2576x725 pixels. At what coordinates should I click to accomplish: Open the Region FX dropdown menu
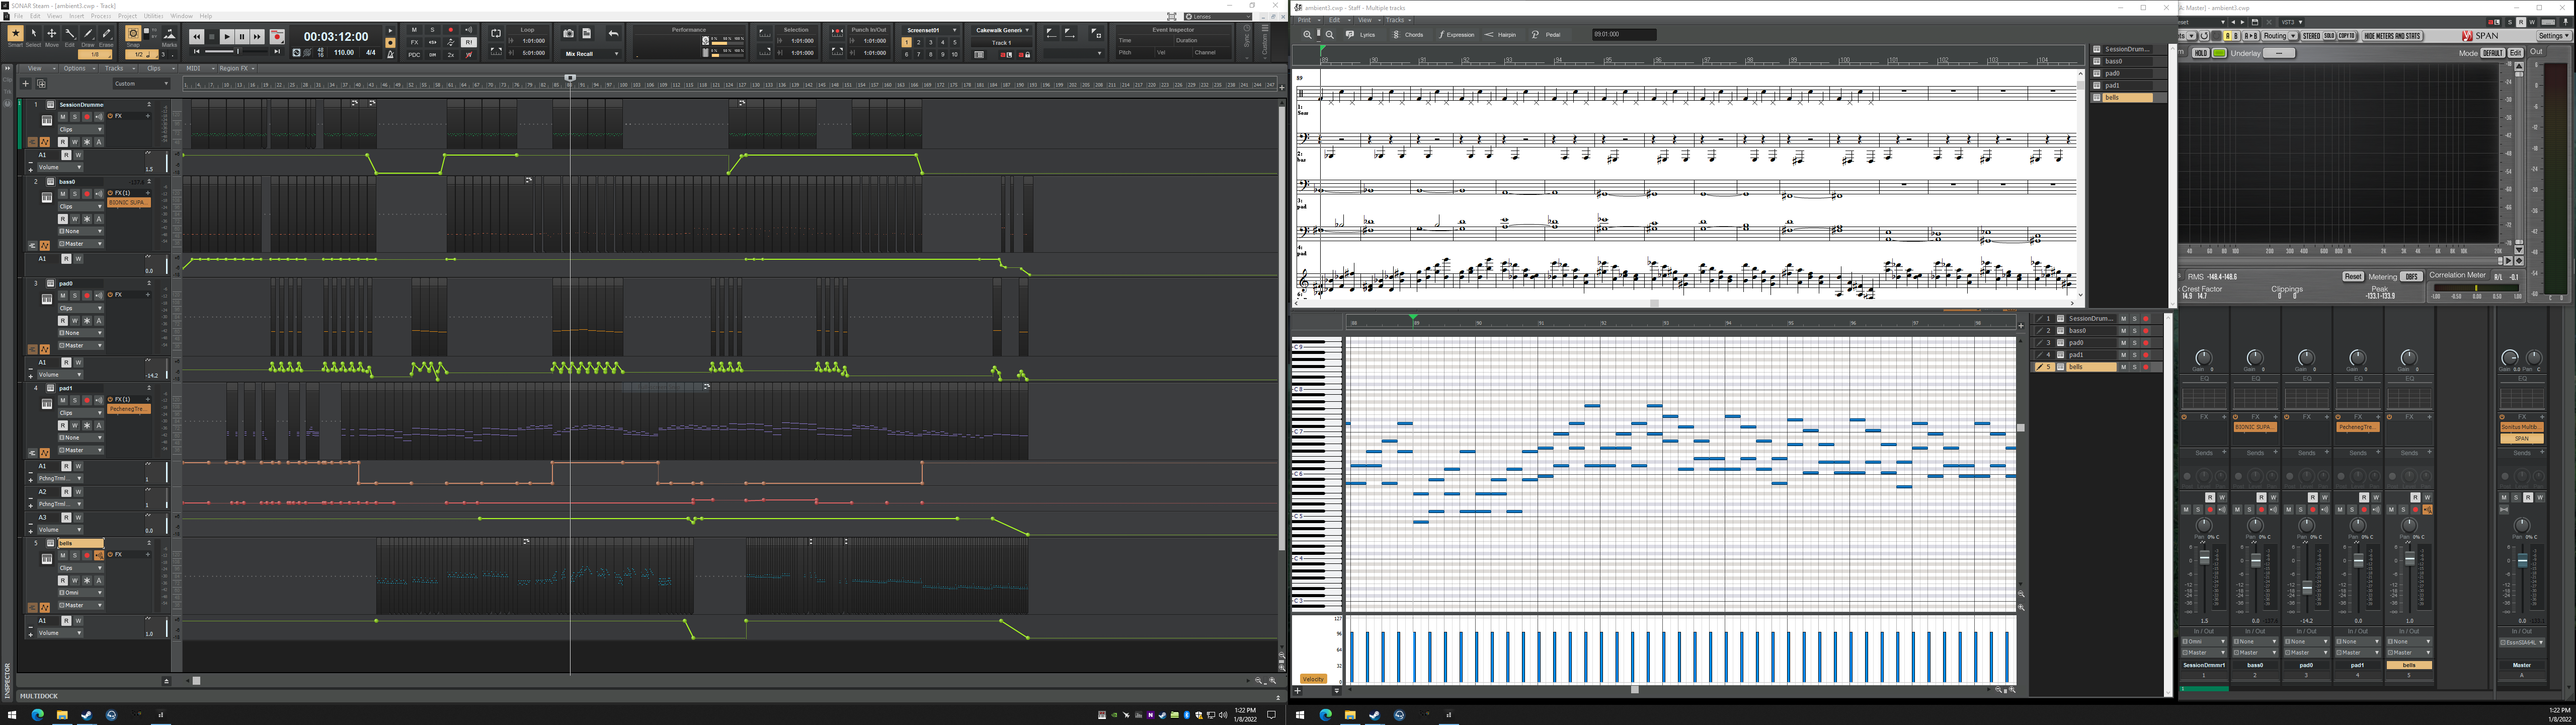237,68
